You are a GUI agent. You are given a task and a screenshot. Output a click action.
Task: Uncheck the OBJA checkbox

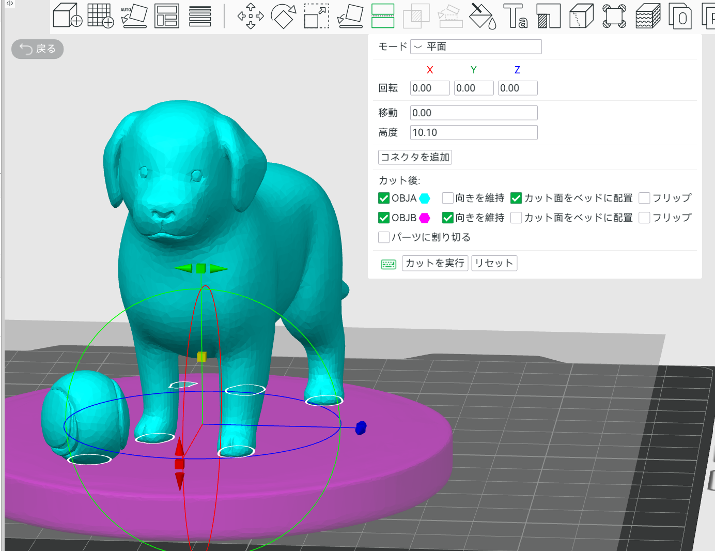[x=384, y=198]
